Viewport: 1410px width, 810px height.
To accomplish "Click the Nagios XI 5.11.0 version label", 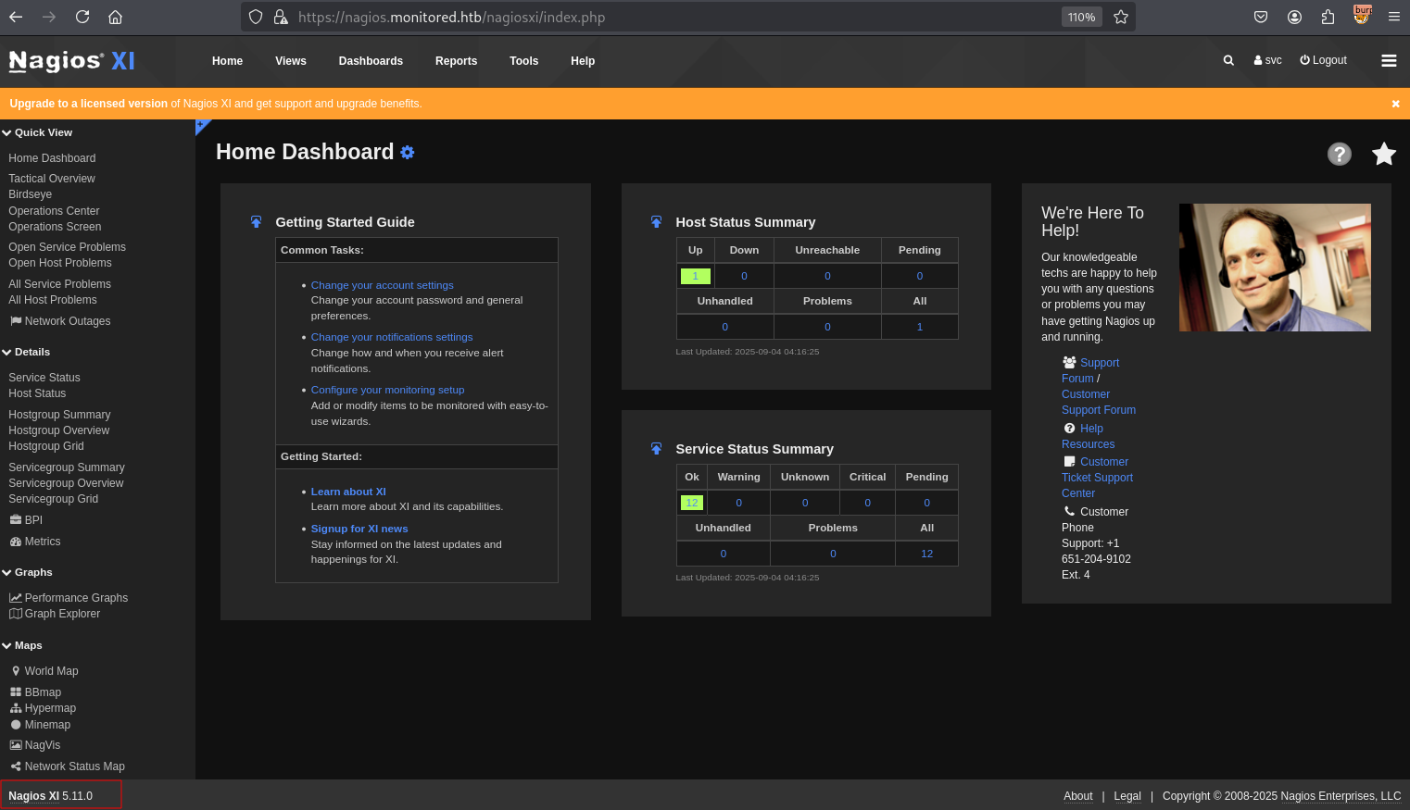I will [51, 796].
